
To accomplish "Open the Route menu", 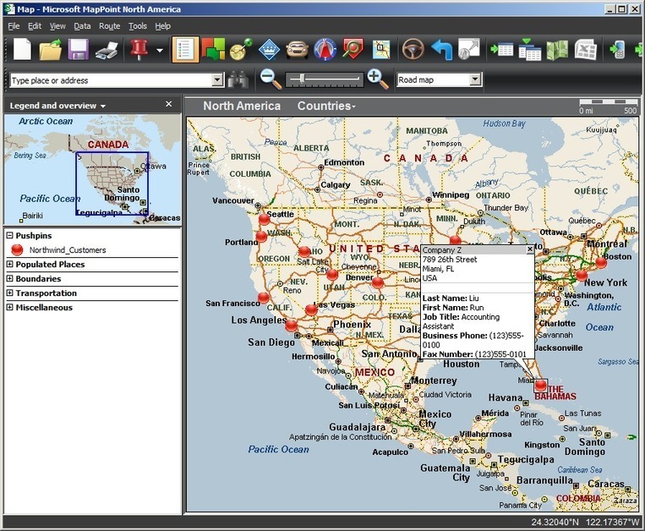I will point(109,26).
